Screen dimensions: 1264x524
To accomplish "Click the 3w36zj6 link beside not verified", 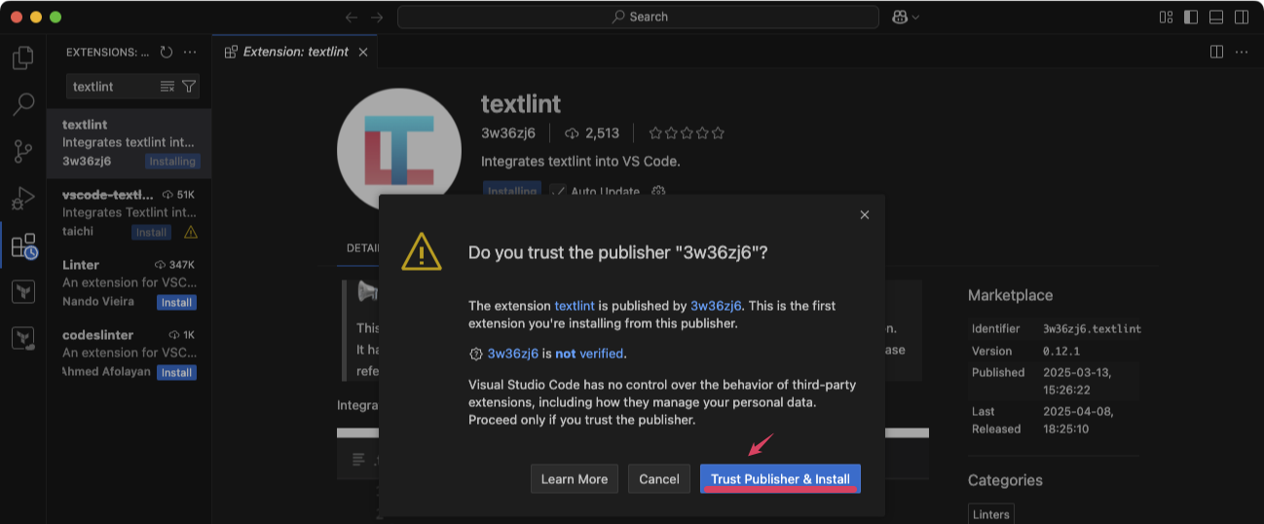I will pos(513,354).
